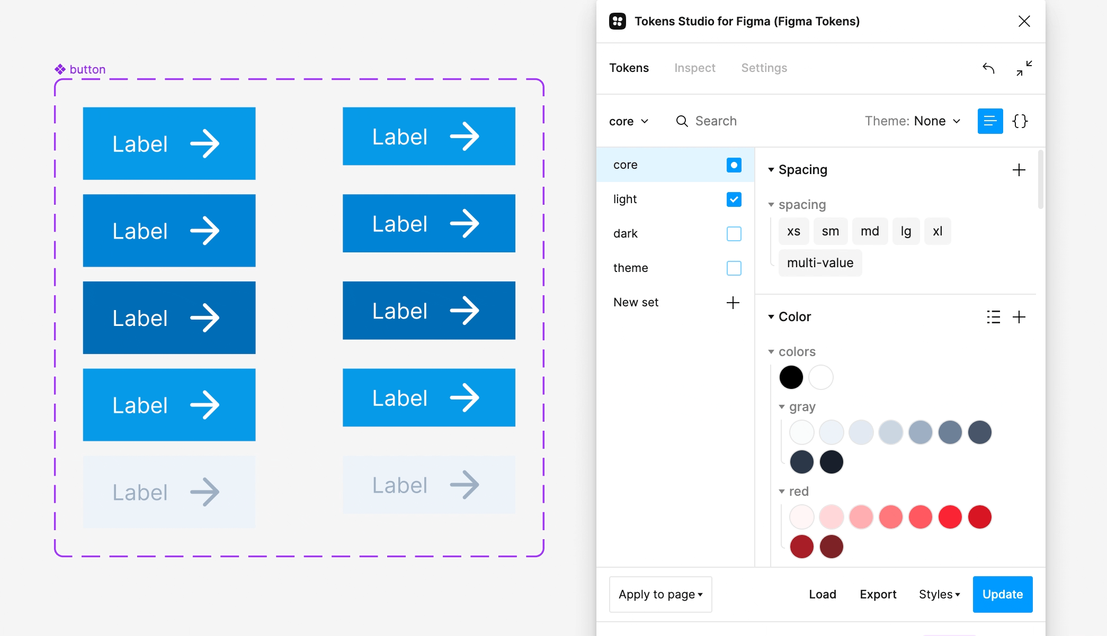Click the search magnifier icon
This screenshot has height=636, width=1107.
[682, 121]
